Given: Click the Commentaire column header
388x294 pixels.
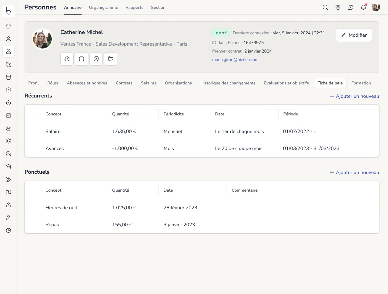Looking at the screenshot, I should [245, 190].
